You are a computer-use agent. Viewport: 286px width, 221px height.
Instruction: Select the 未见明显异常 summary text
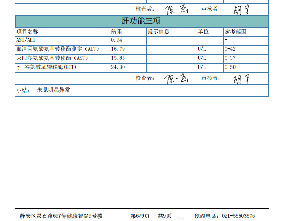point(54,90)
